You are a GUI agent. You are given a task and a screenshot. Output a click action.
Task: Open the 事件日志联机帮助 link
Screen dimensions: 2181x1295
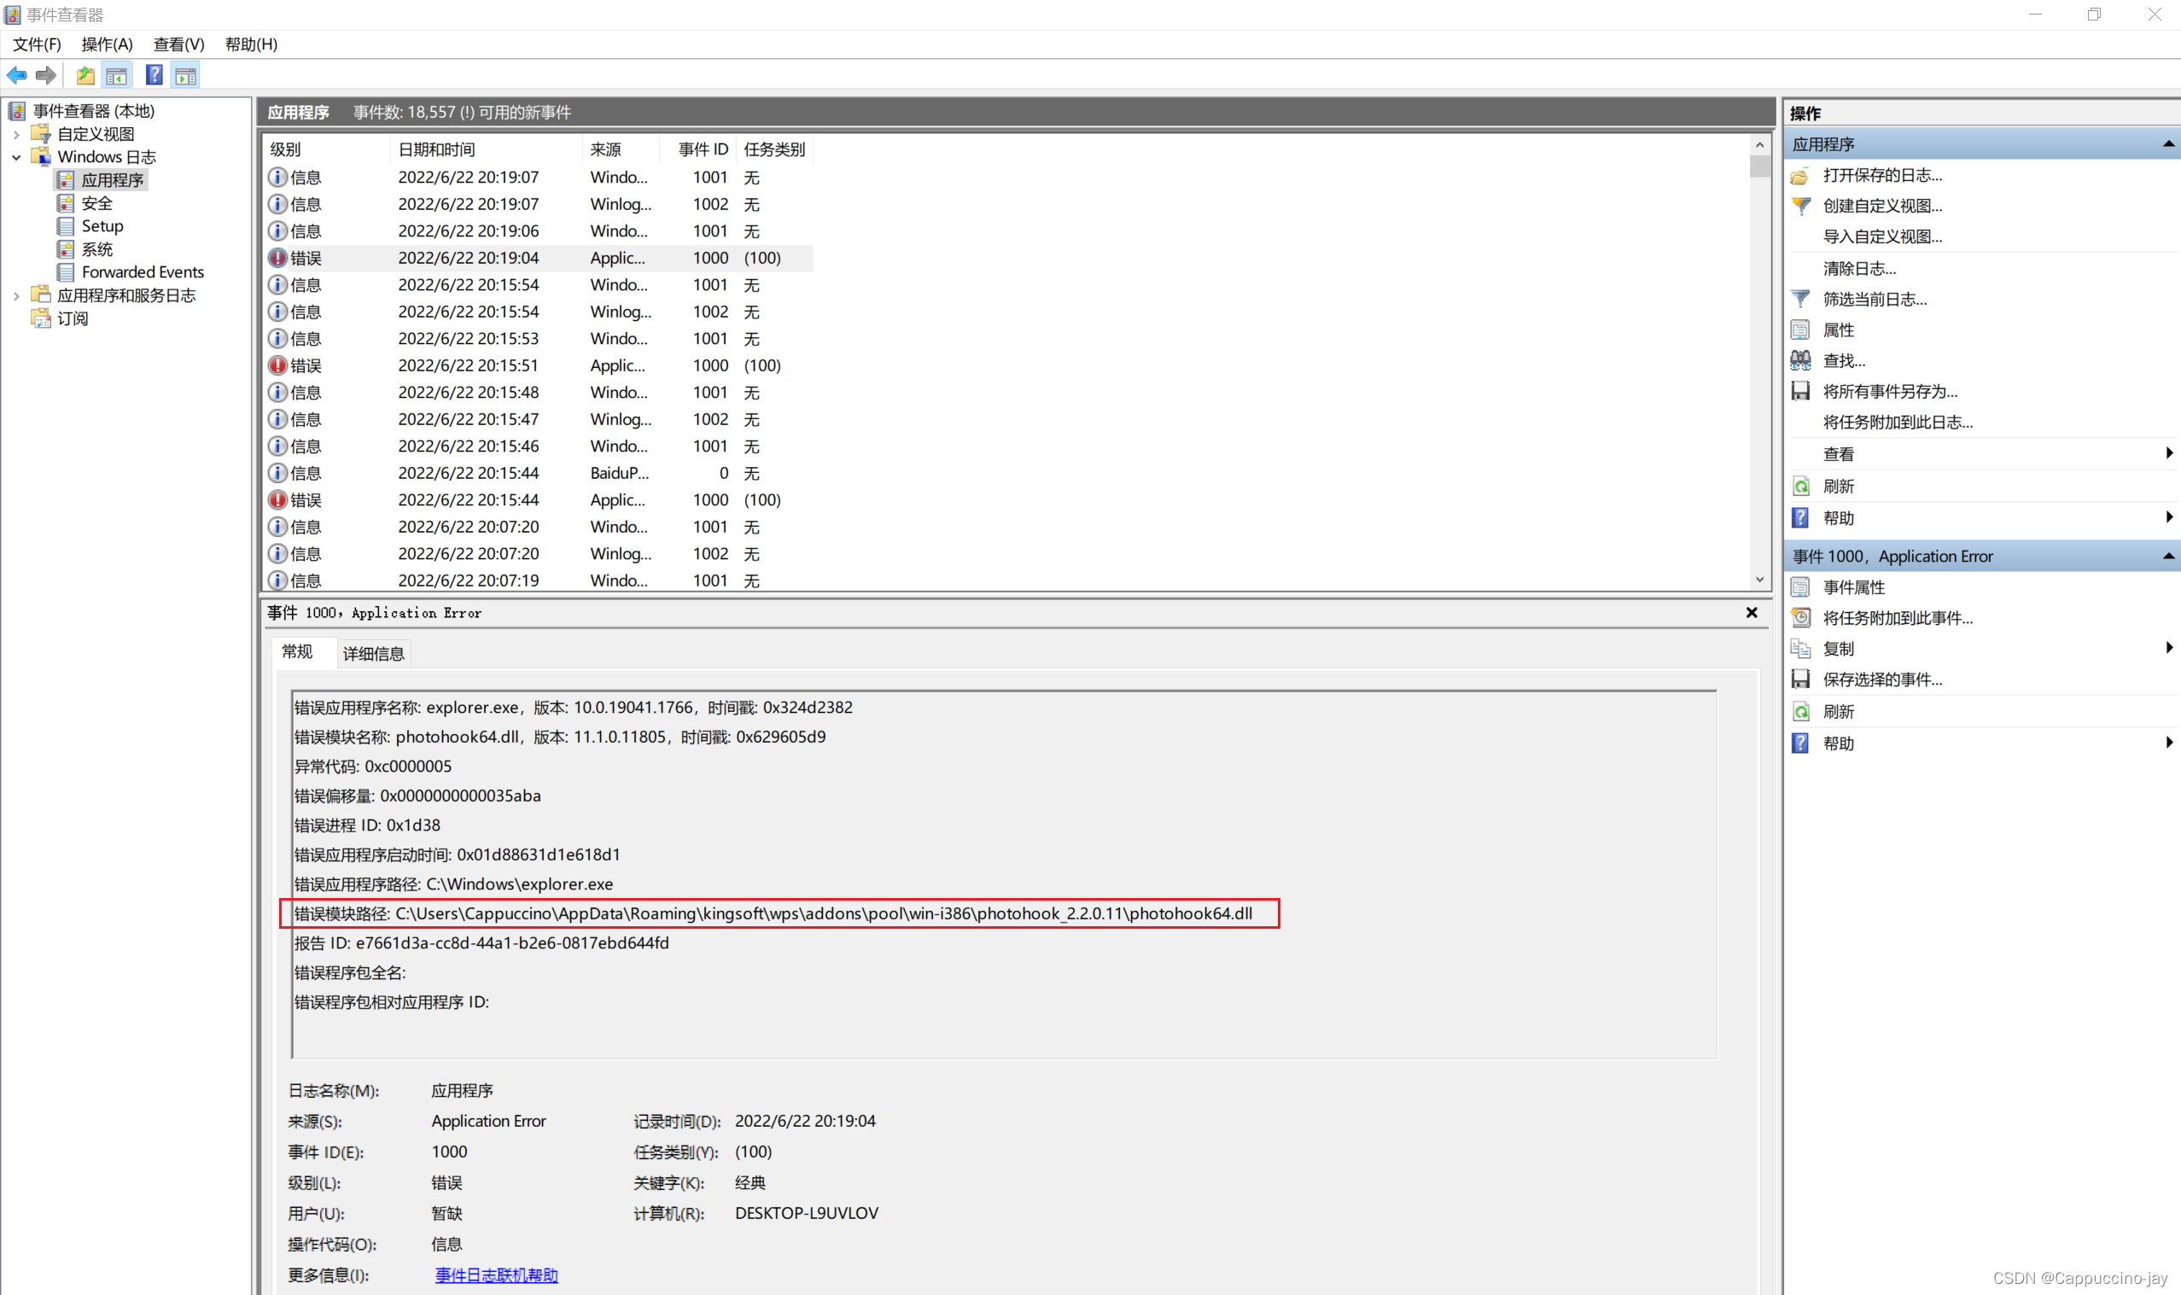click(x=497, y=1275)
